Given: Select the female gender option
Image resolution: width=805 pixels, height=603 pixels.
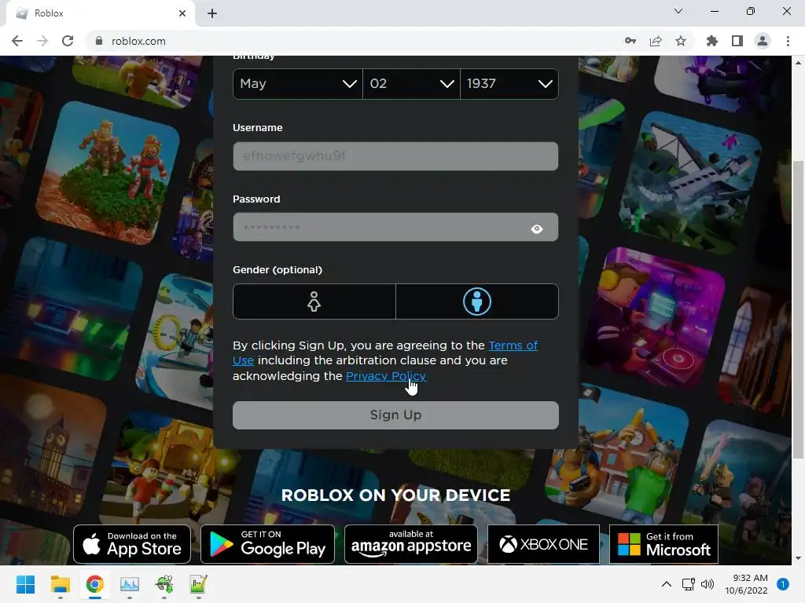Looking at the screenshot, I should tap(314, 301).
